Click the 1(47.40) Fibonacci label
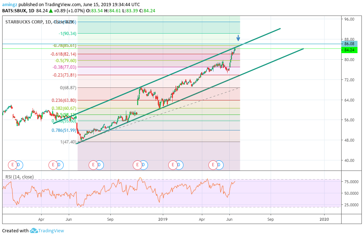Screen dimensions: 364x237 pyautogui.click(x=68, y=142)
